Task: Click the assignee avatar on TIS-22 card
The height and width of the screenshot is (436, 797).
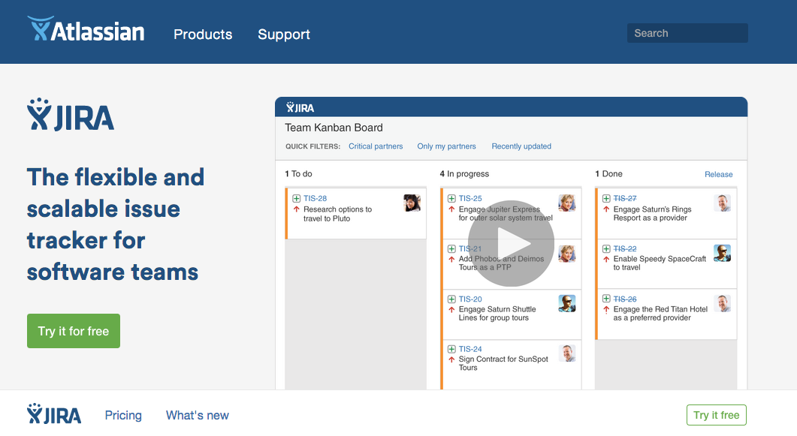Action: click(723, 254)
